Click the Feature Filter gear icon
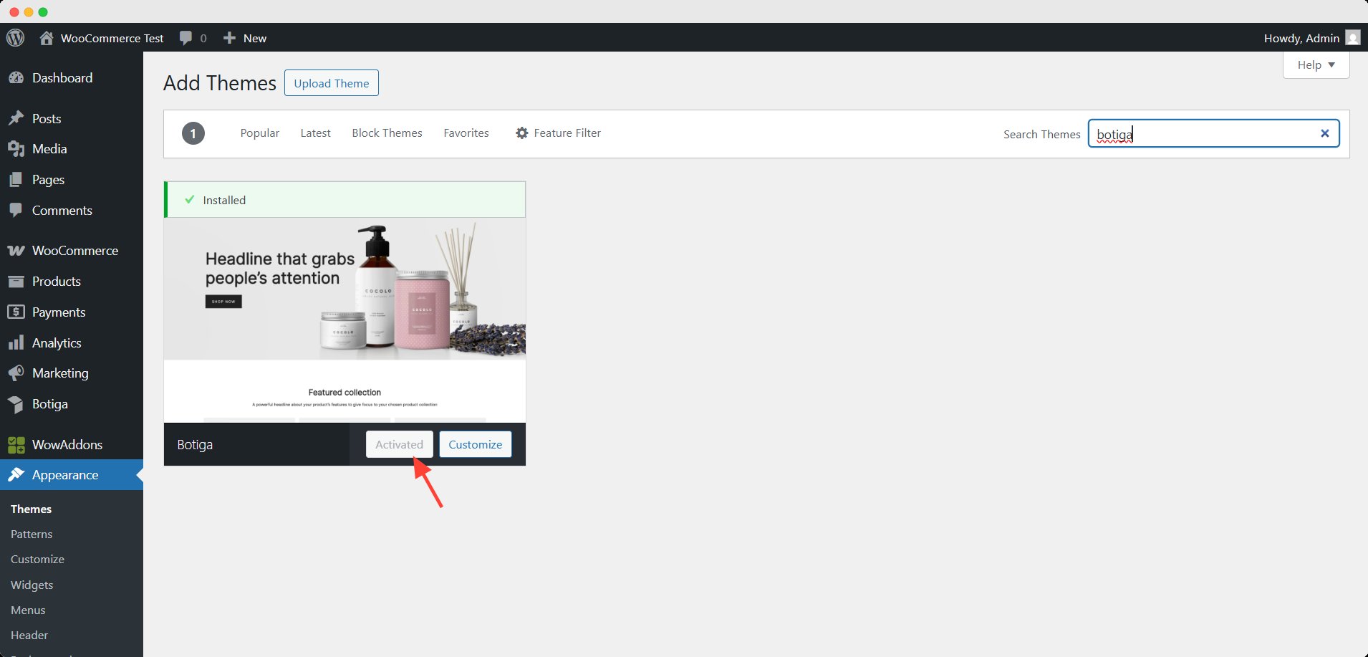This screenshot has width=1368, height=657. tap(522, 133)
